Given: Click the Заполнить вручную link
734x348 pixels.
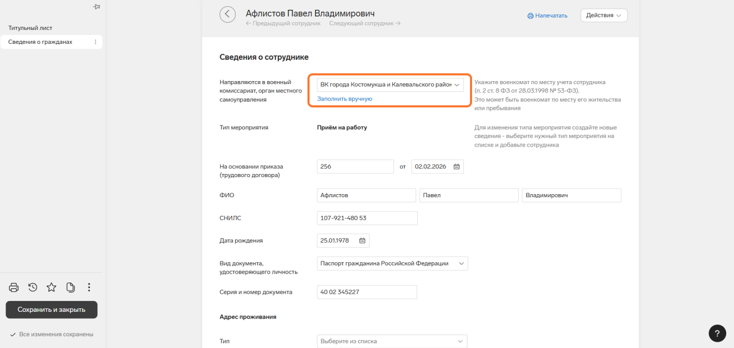Looking at the screenshot, I should [344, 99].
